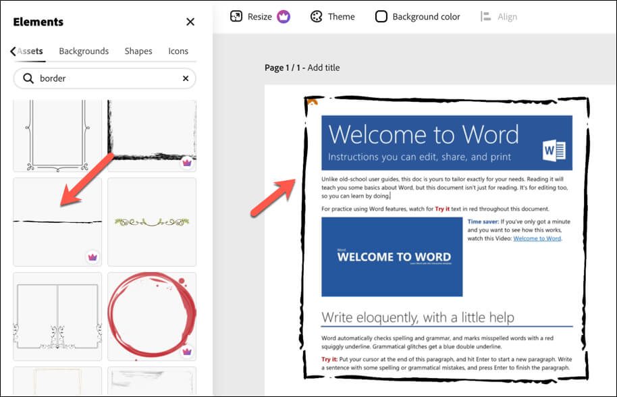The height and width of the screenshot is (397, 617).
Task: Focus the search field containing 'border'
Action: tap(105, 78)
